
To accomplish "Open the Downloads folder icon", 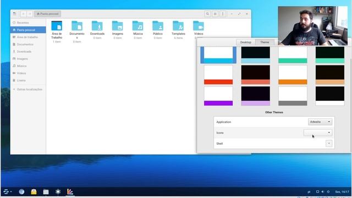I will click(97, 26).
